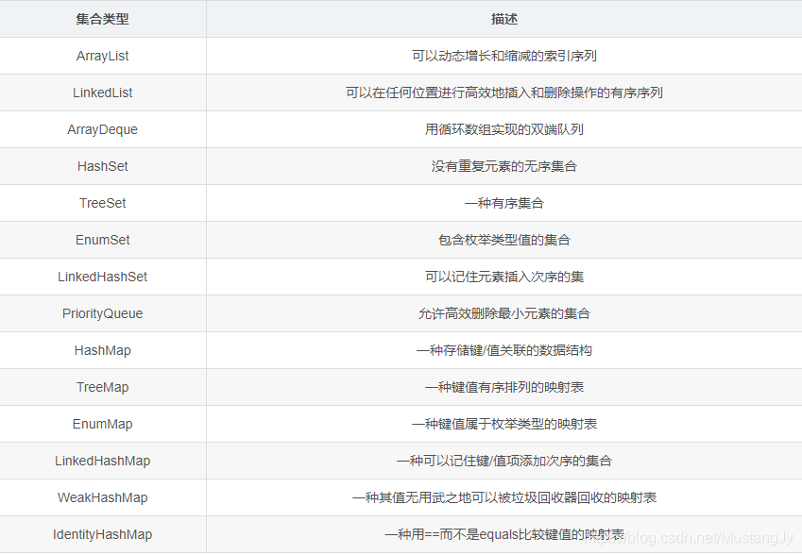
Task: Click description 一种键值属于枚举类型的映射表
Action: click(x=503, y=424)
